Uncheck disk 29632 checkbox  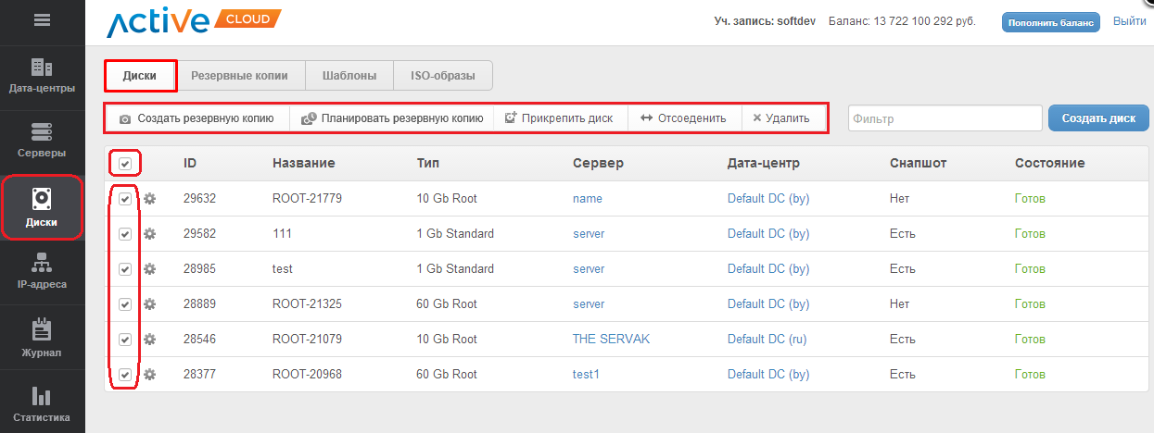pyautogui.click(x=125, y=199)
